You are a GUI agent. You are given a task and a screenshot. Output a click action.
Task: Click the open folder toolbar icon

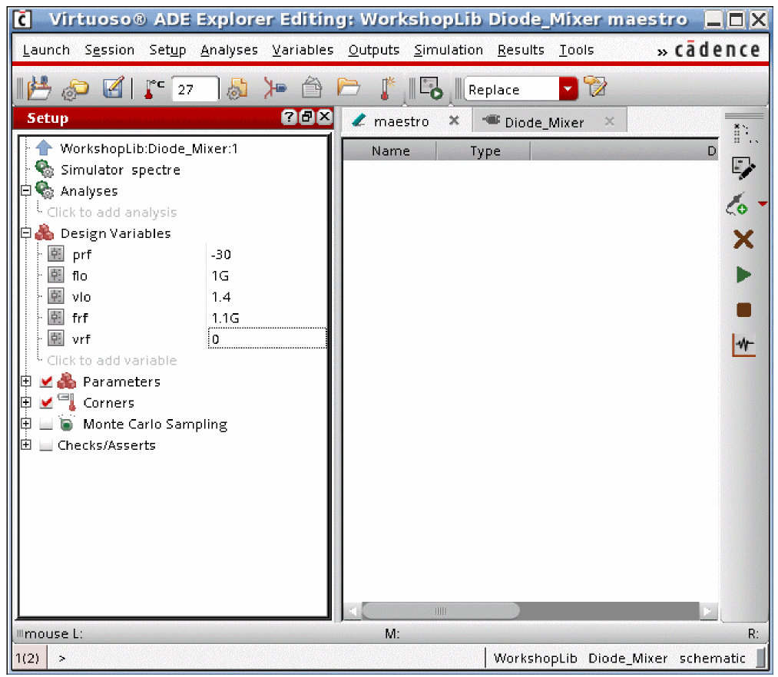pos(349,88)
